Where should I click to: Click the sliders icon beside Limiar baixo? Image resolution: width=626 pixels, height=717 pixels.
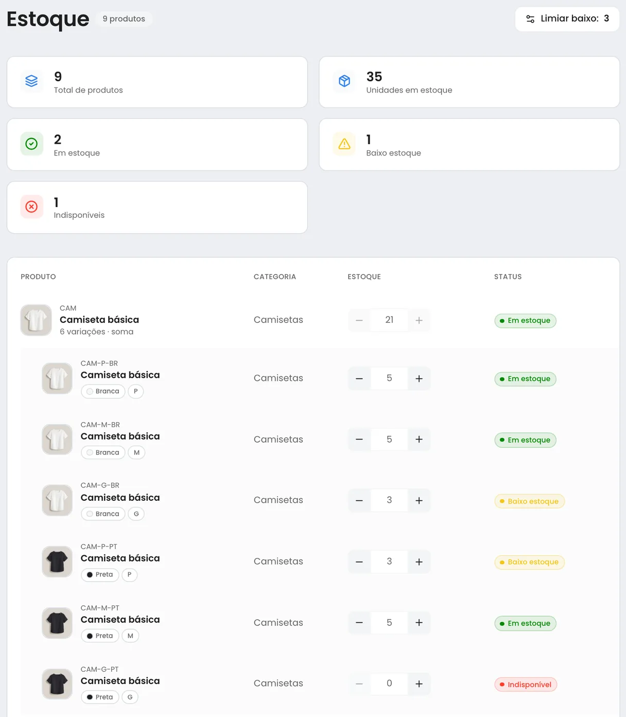[x=530, y=19]
